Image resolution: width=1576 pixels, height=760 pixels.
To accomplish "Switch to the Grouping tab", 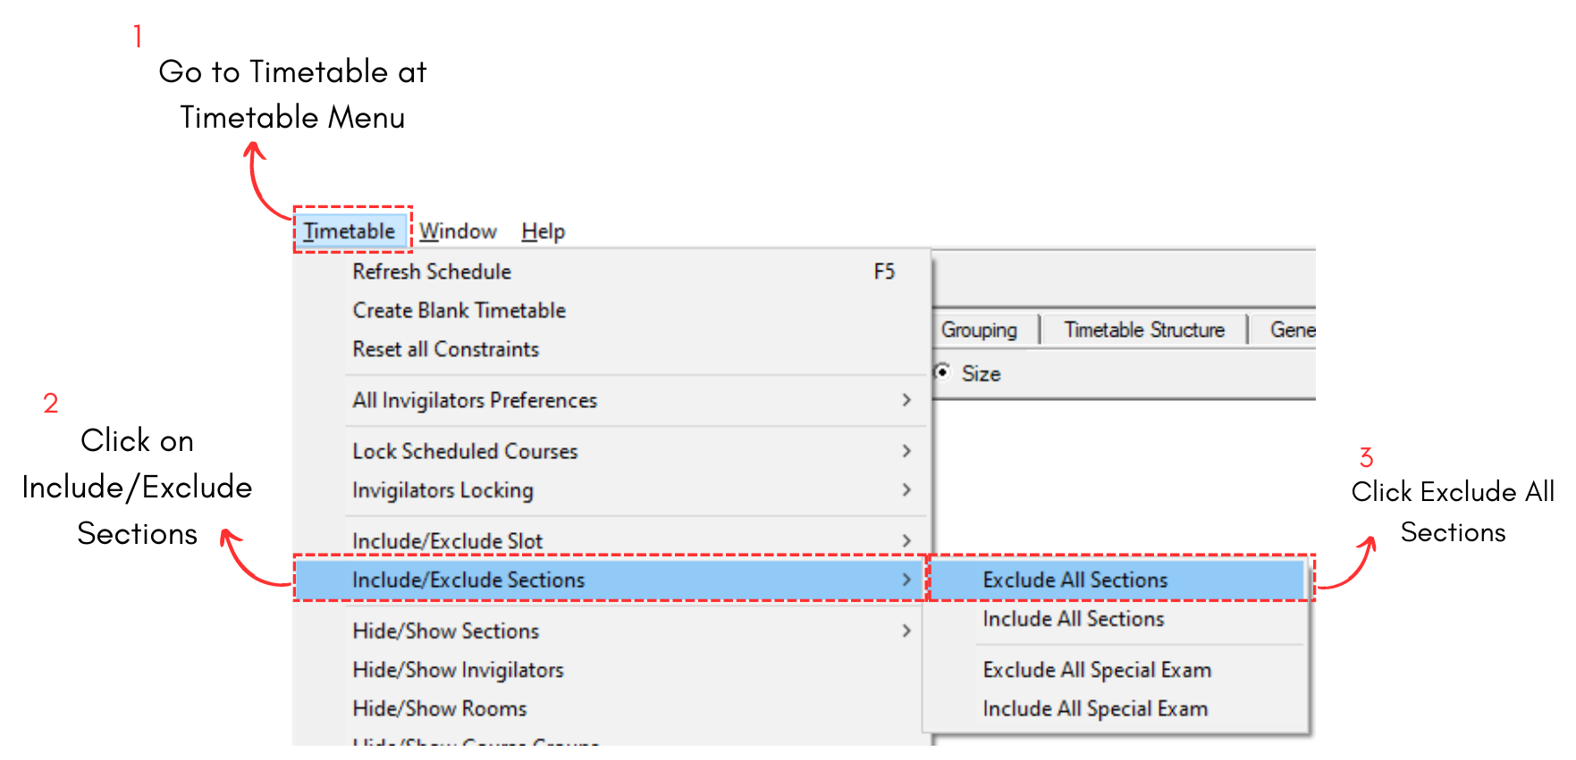I will tap(980, 329).
